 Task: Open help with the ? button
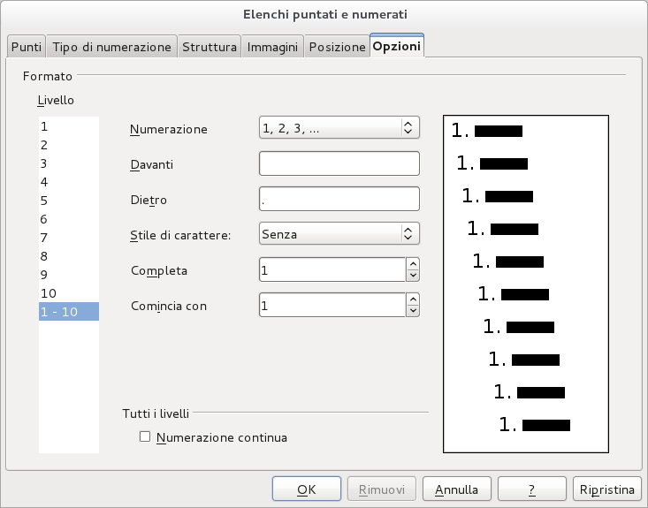(x=531, y=489)
